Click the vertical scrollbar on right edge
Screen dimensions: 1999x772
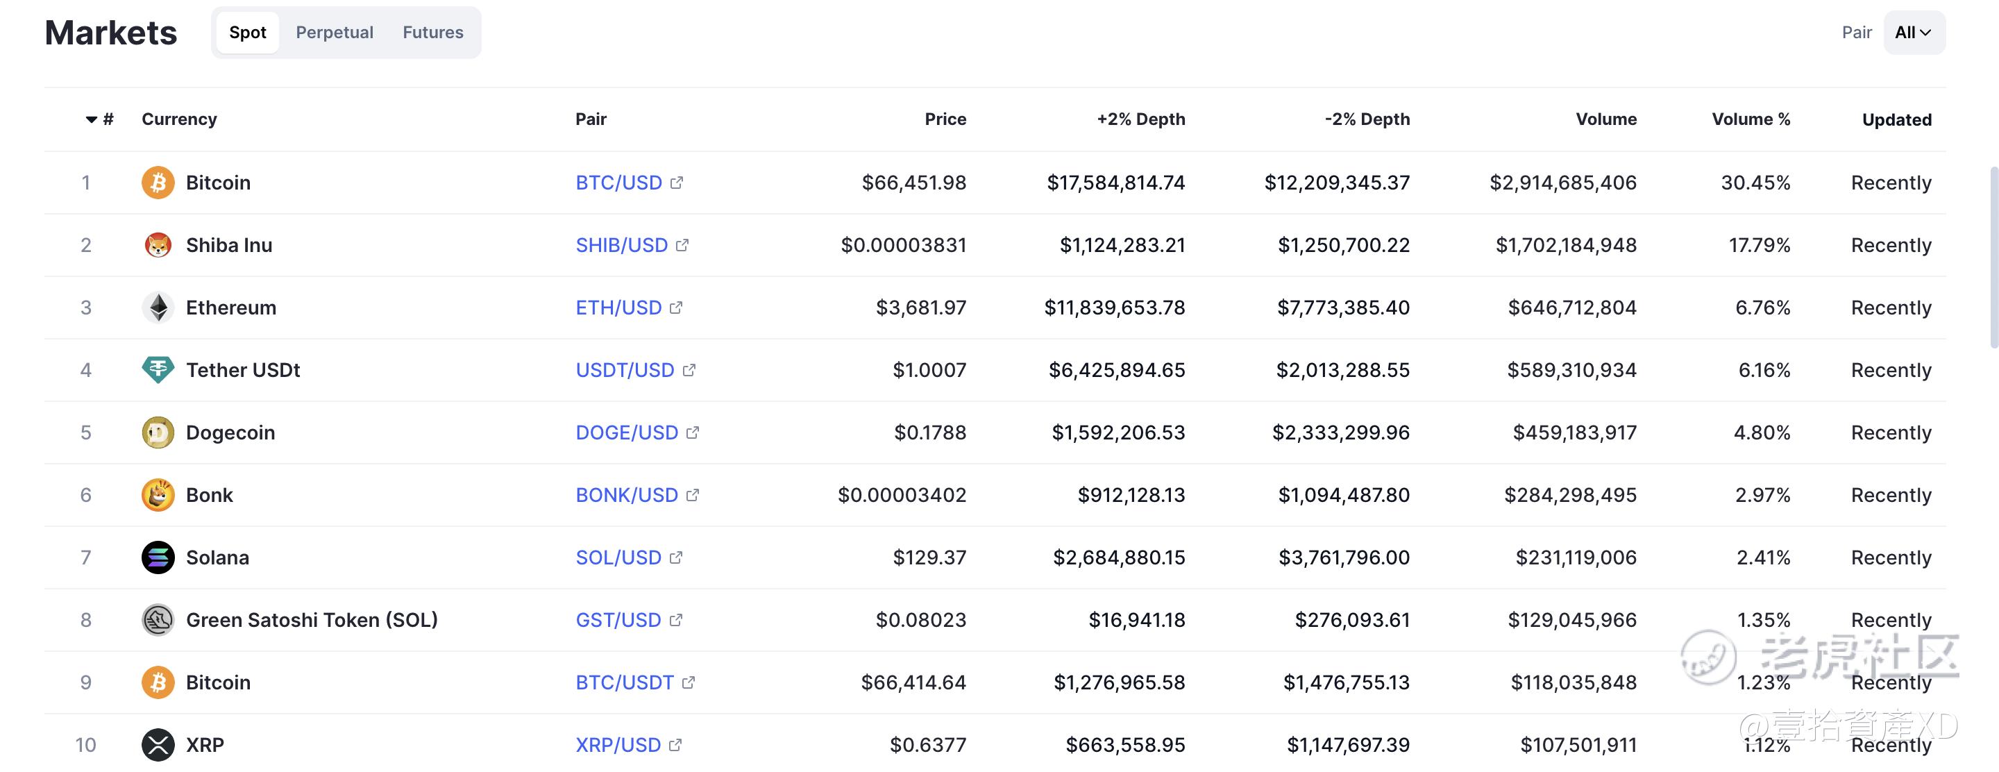point(1993,256)
